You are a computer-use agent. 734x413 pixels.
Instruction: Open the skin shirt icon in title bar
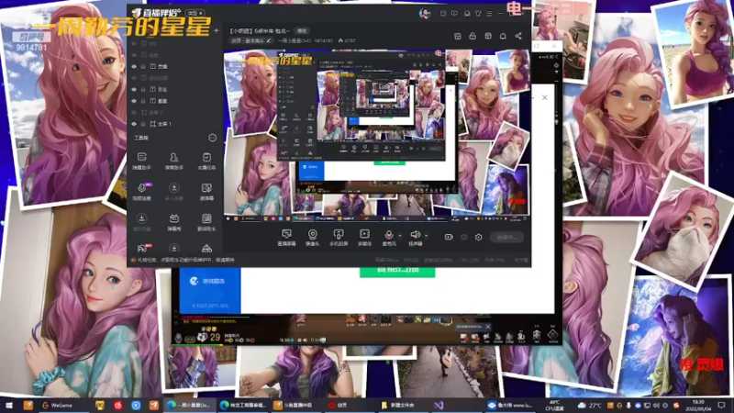(478, 14)
